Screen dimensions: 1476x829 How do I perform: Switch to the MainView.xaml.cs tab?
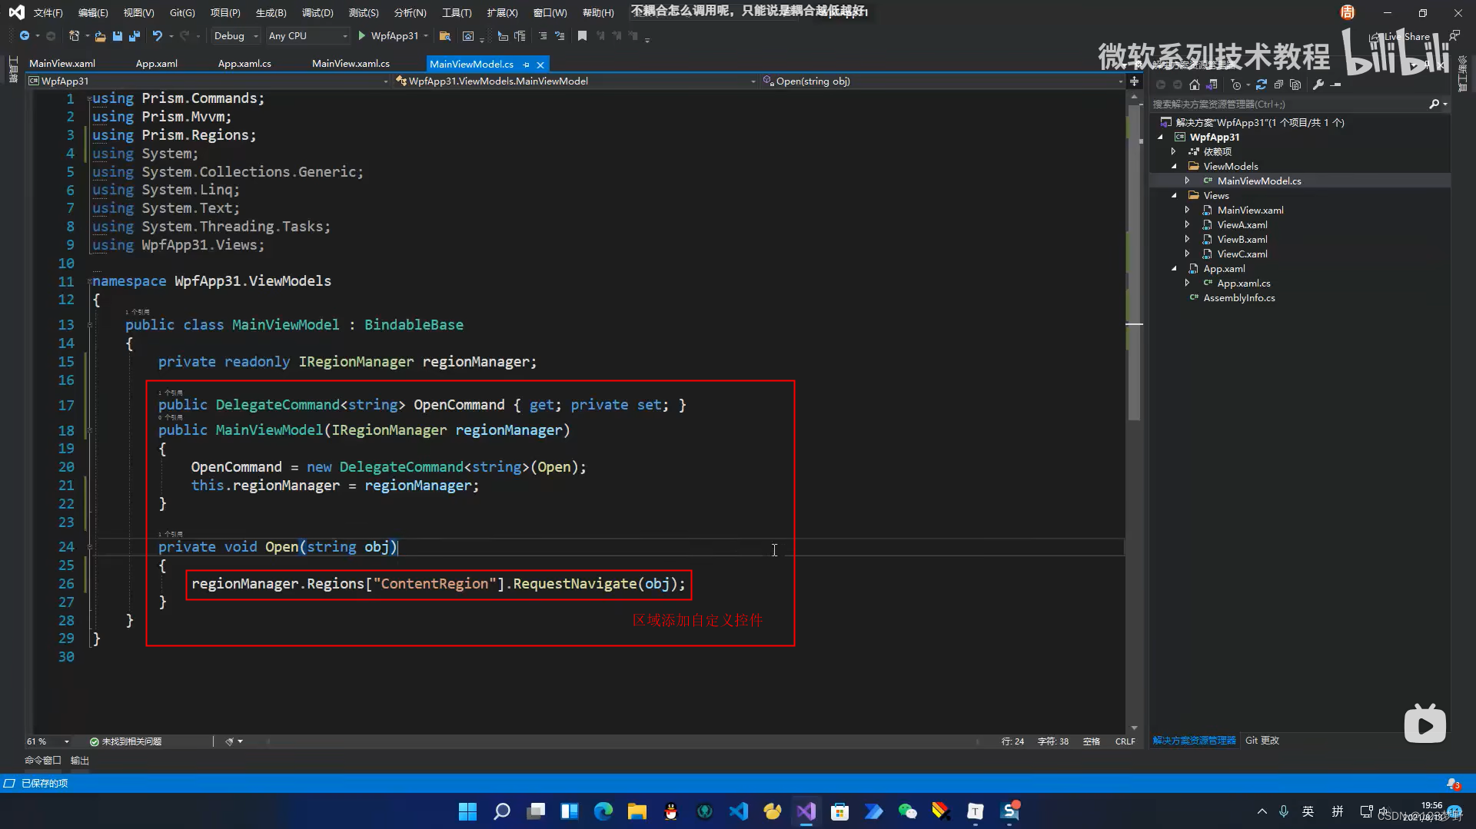coord(351,64)
